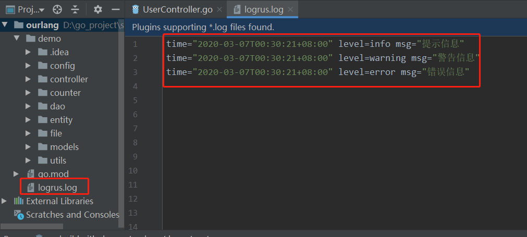
Task: Click the project tree horizontal scrollbar
Action: [32, 226]
